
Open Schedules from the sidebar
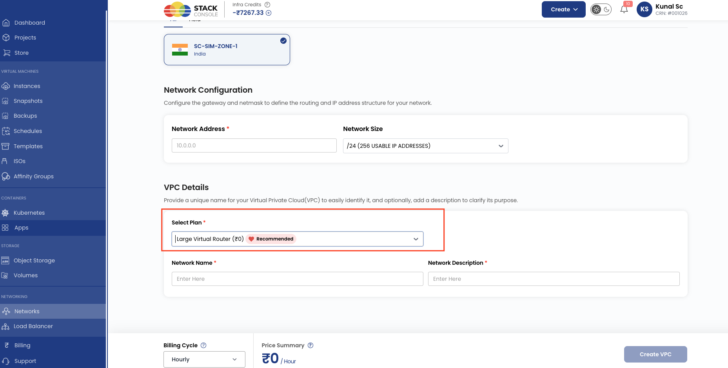point(27,131)
